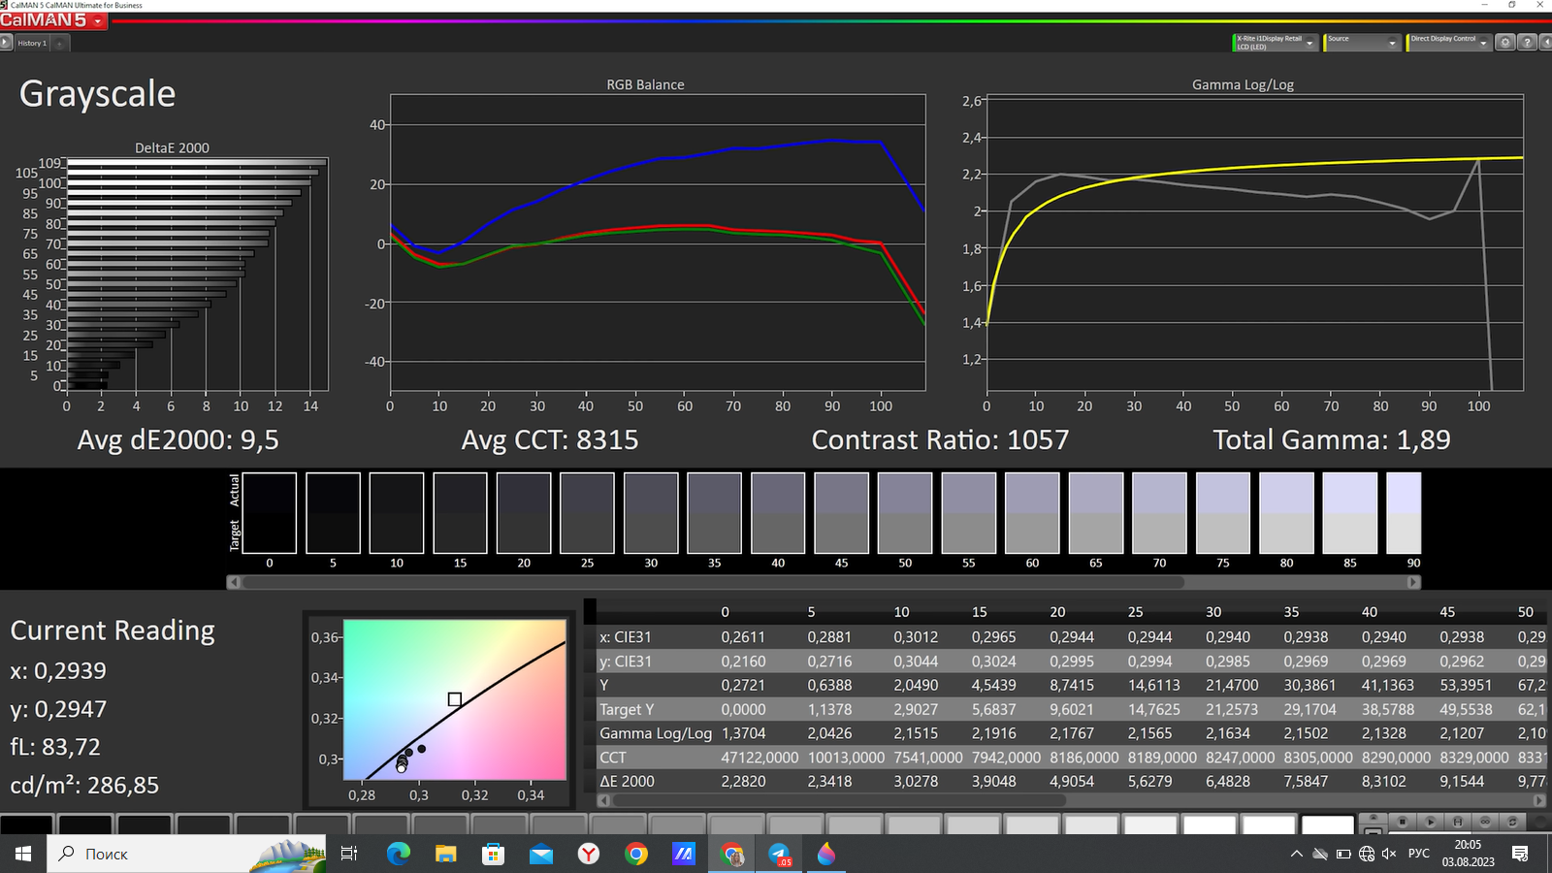The height and width of the screenshot is (873, 1552).
Task: Open the CalMAN 5 main menu
Action: click(52, 20)
